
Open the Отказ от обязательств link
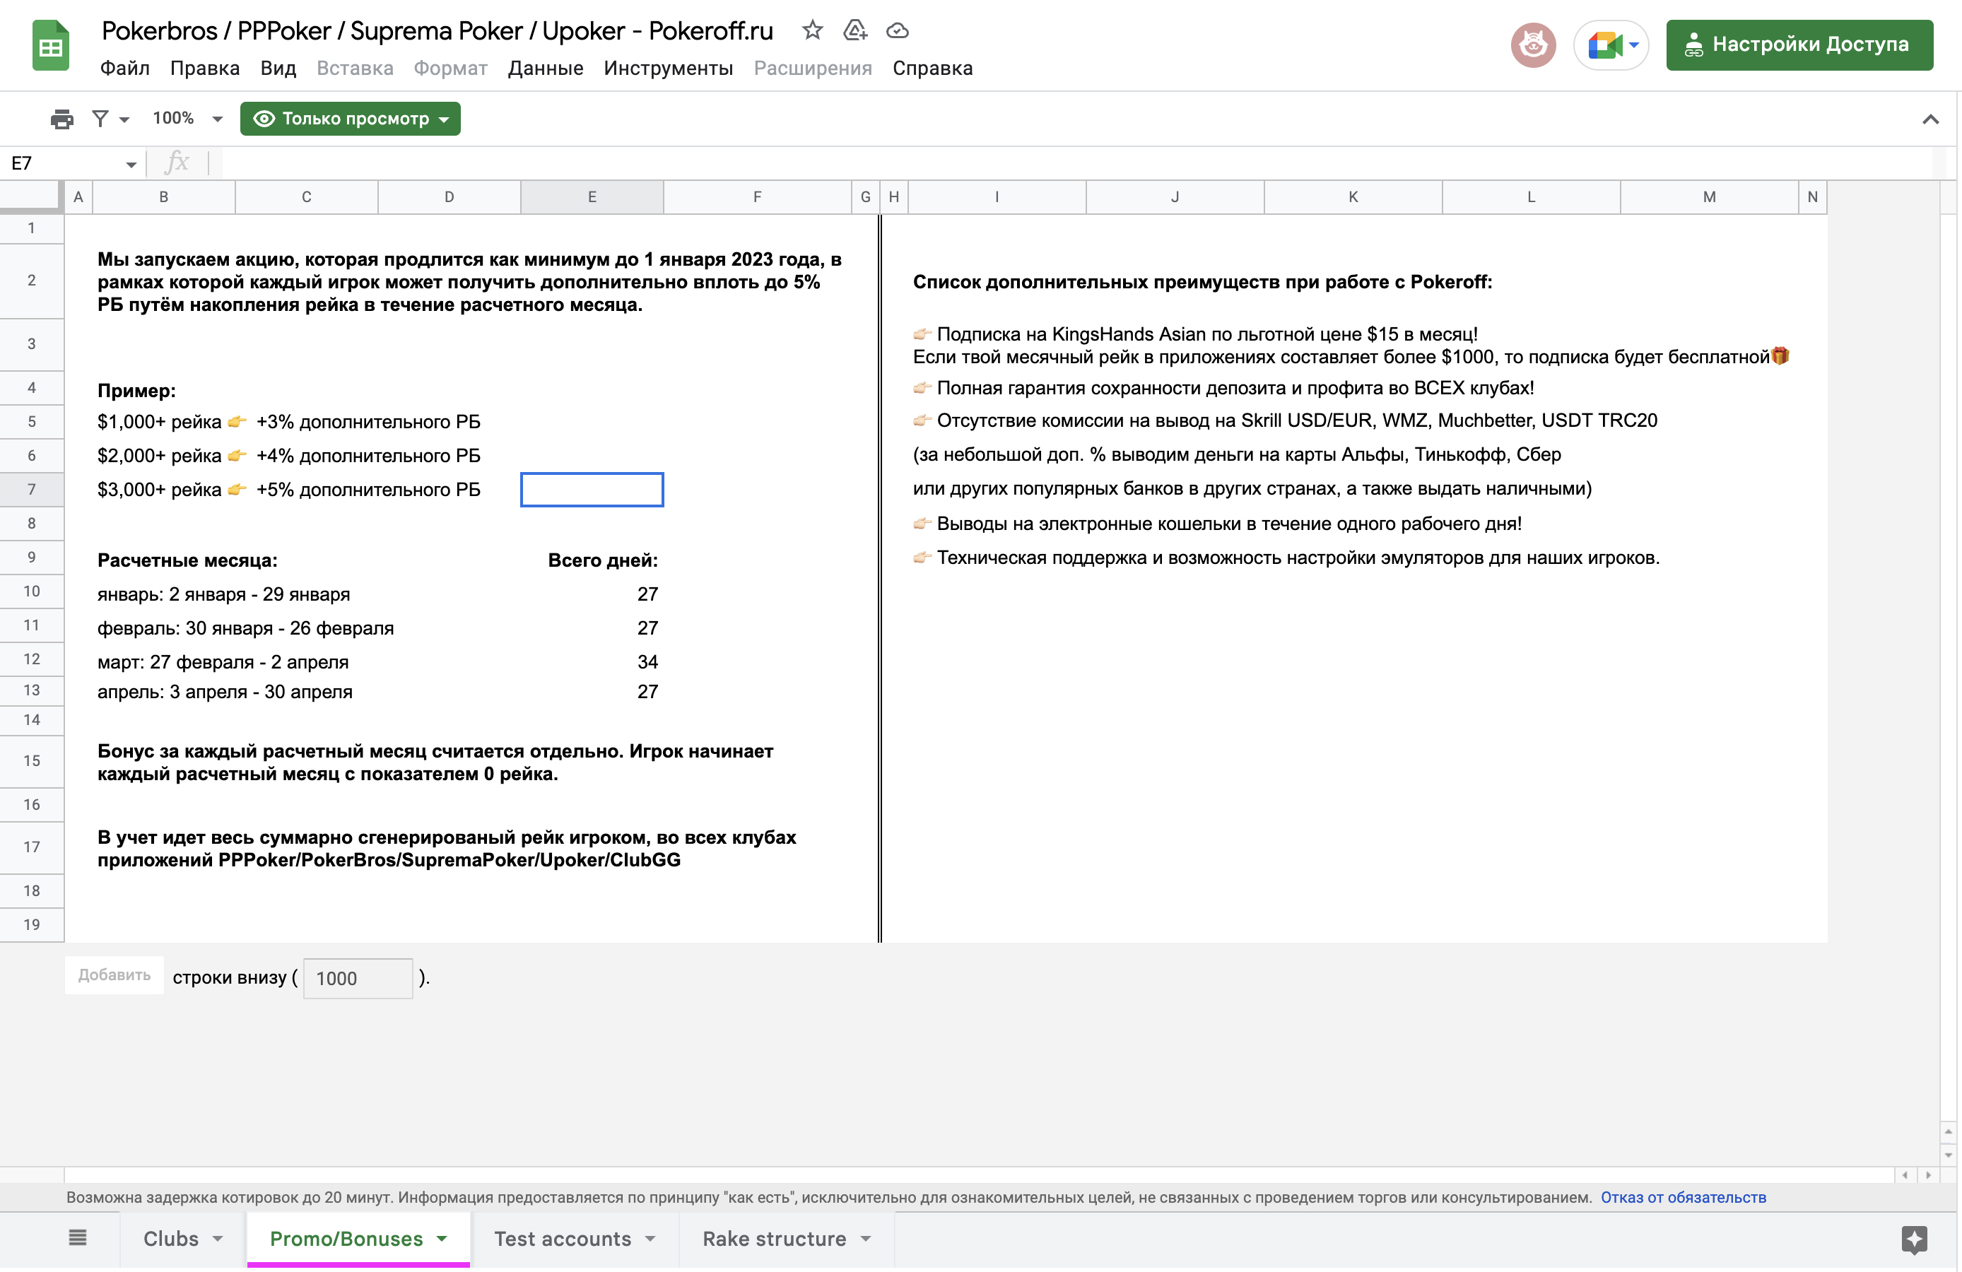tap(1683, 1197)
